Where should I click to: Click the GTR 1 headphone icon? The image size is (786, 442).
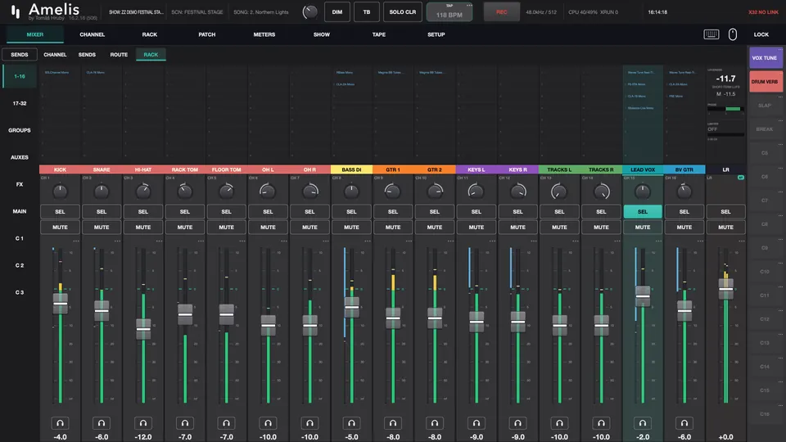point(393,423)
